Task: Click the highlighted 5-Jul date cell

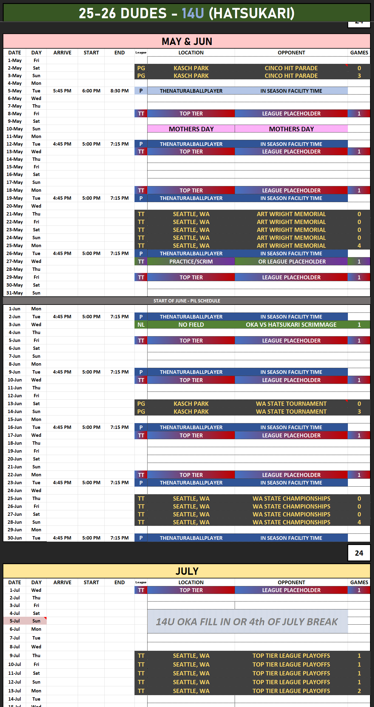Action: [15, 621]
